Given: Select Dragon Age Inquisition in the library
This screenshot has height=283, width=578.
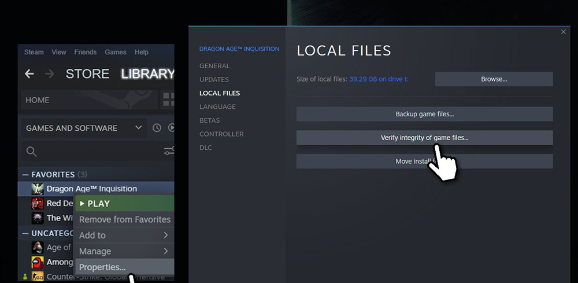Looking at the screenshot, I should click(x=96, y=189).
